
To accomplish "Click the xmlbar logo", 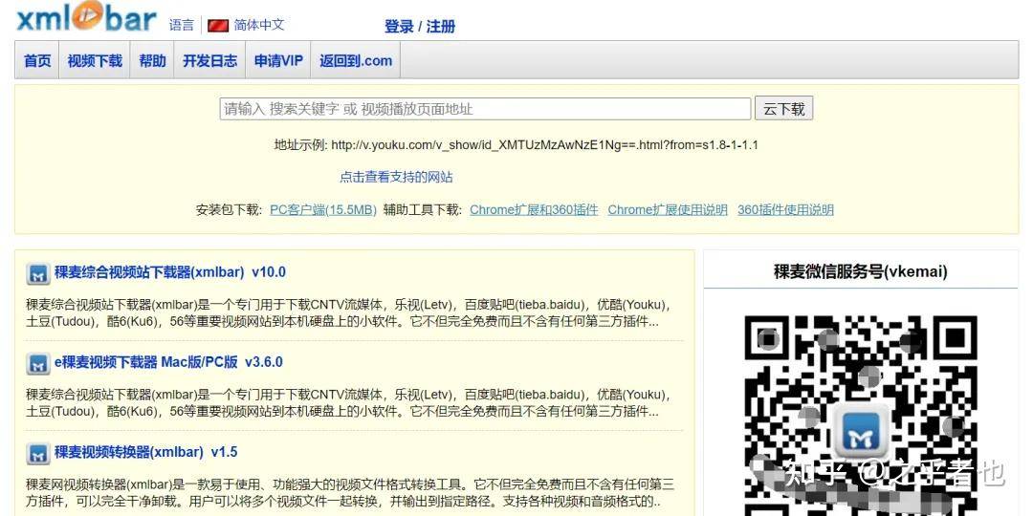I will tap(86, 17).
